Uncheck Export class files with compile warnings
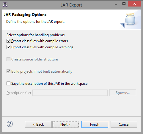Screen dimensions: 143x134 (8, 47)
